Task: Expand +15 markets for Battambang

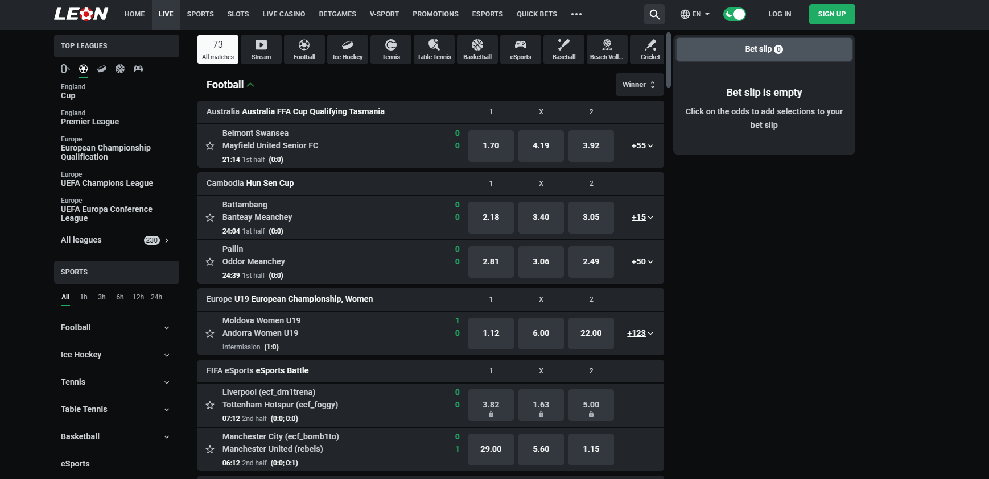Action: point(642,218)
